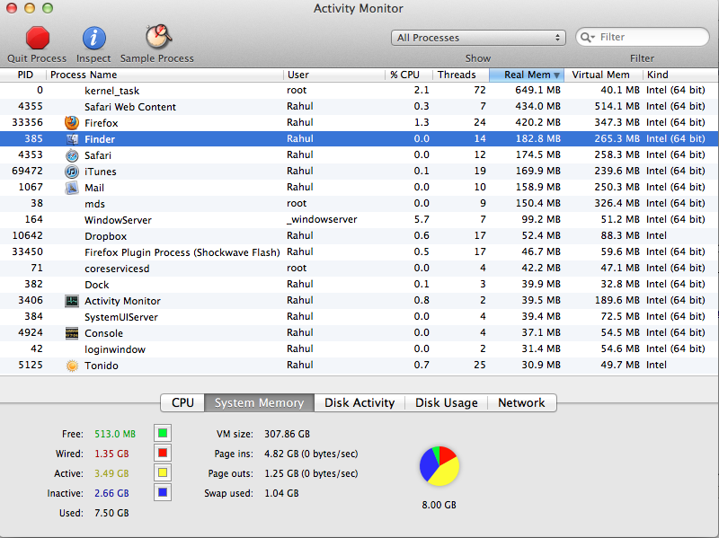The width and height of the screenshot is (719, 538).
Task: Click the red Wired memory color swatch
Action: 163,453
